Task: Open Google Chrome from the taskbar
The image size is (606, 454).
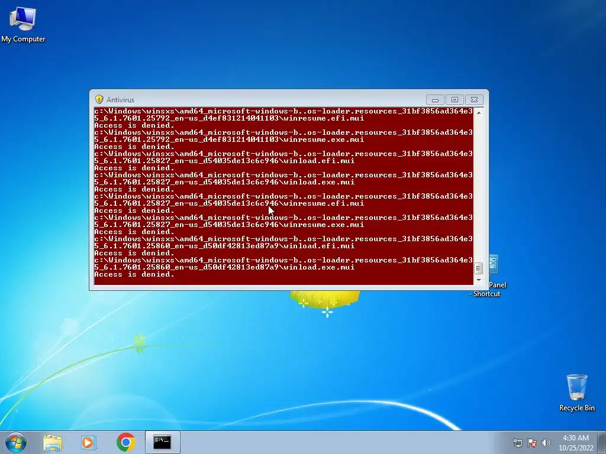Action: [125, 442]
